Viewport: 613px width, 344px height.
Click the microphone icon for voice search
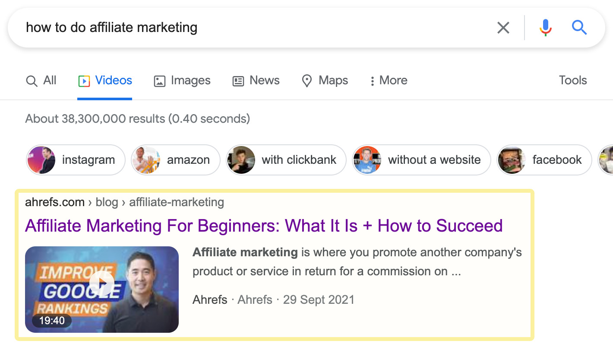point(545,27)
